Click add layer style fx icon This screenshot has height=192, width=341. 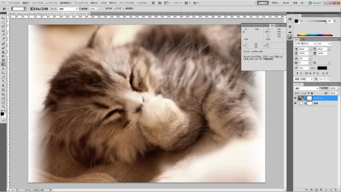[312, 189]
